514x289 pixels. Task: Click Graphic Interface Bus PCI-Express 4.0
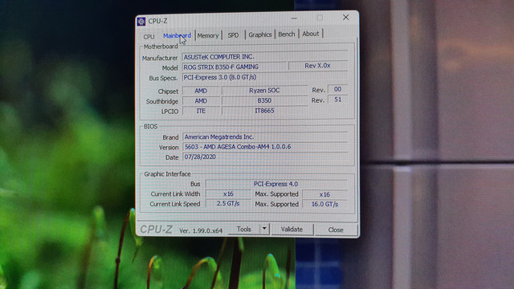pos(276,184)
